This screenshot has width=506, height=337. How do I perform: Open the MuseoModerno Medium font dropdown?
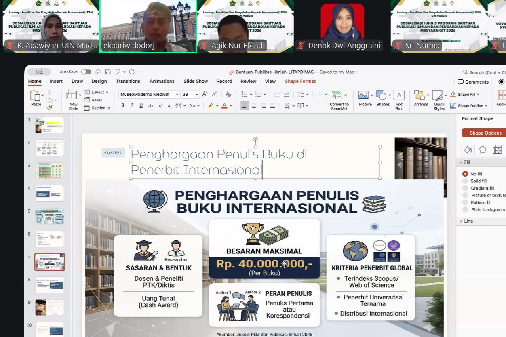click(x=149, y=94)
